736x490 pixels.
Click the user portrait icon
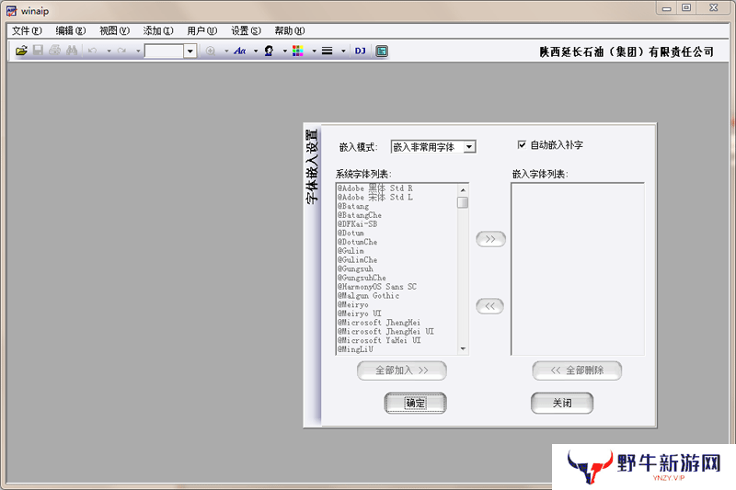click(x=269, y=51)
